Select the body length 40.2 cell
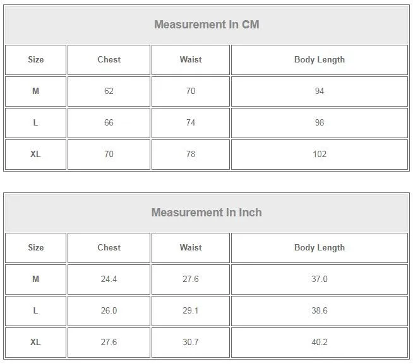413x364 pixels. point(320,343)
